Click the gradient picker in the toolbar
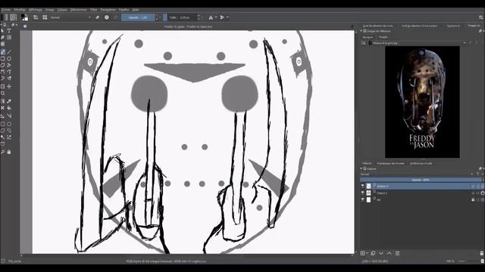This screenshot has height=272, width=485. (4, 17)
